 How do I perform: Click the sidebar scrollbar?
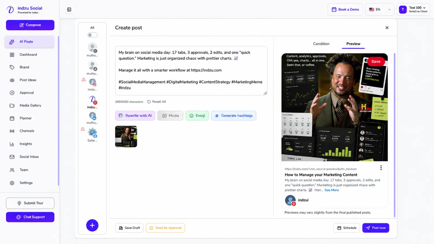coord(58,111)
